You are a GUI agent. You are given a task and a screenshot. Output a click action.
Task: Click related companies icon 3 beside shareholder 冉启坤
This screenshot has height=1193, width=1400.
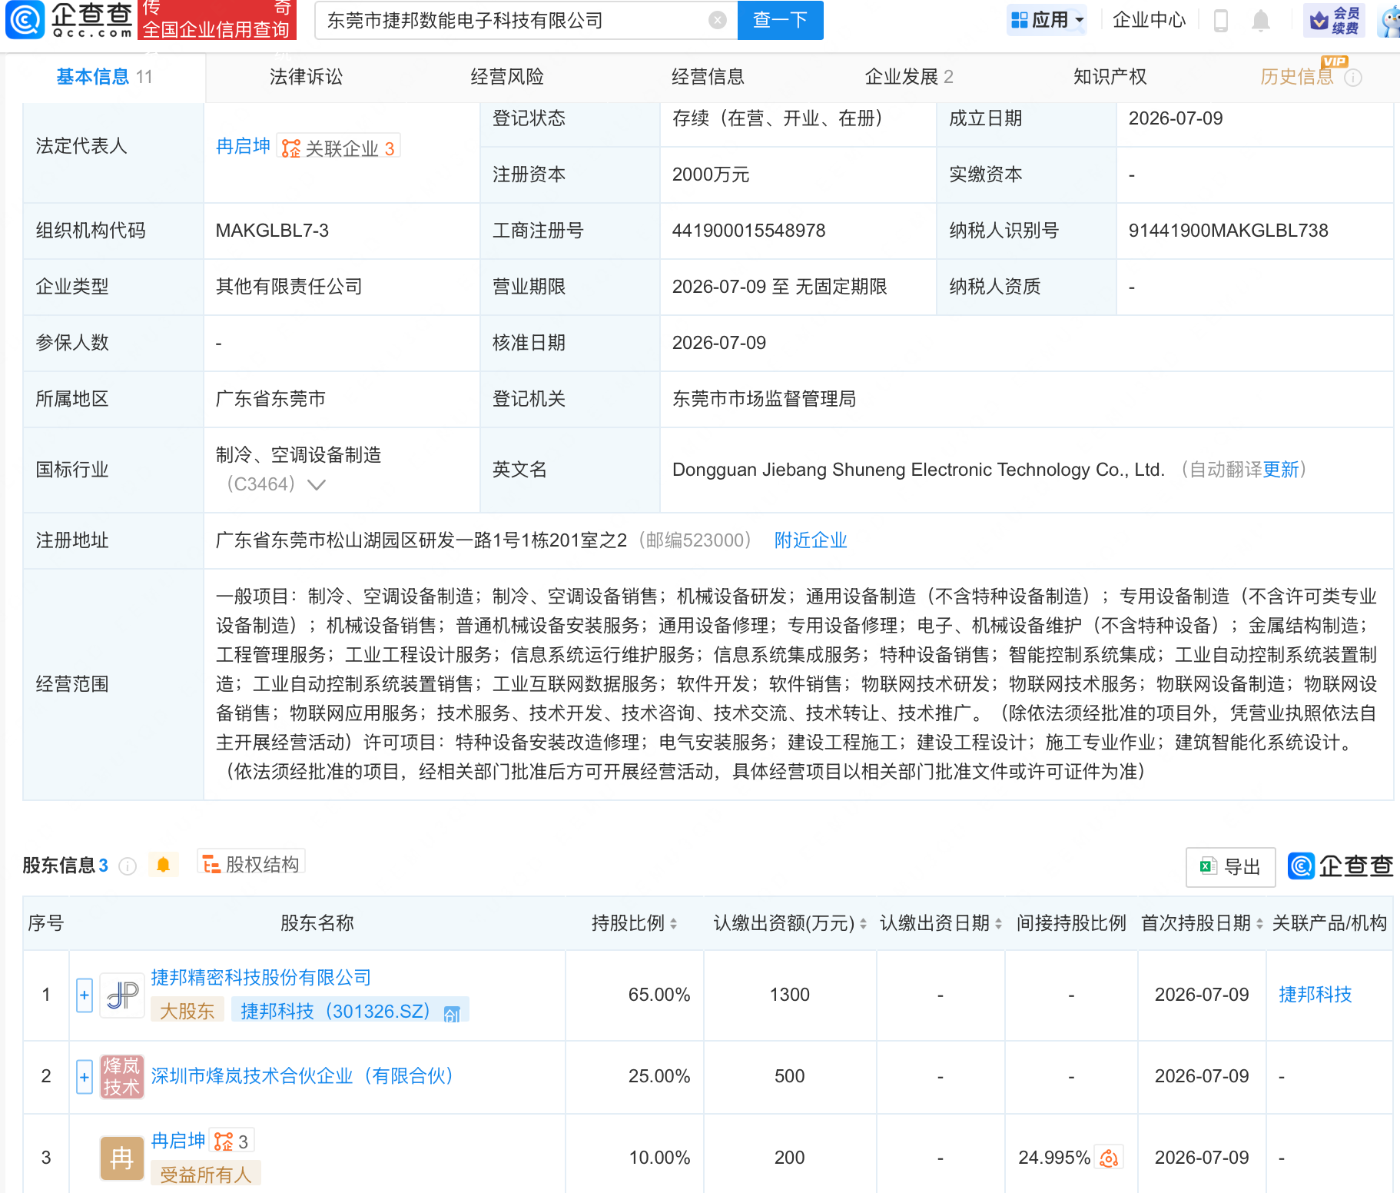tap(231, 1141)
